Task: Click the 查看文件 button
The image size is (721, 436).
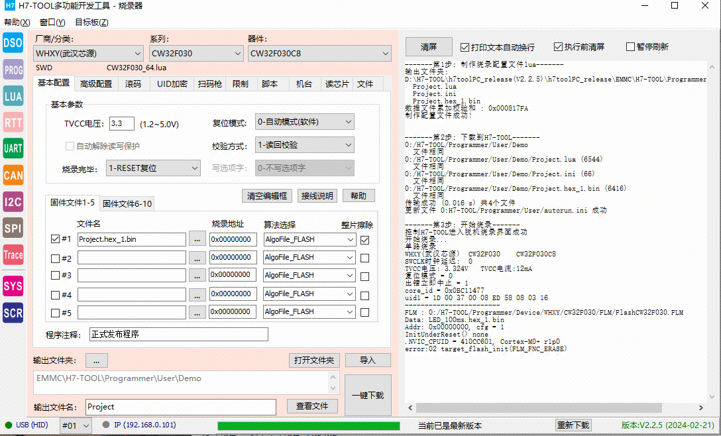Action: [x=312, y=406]
